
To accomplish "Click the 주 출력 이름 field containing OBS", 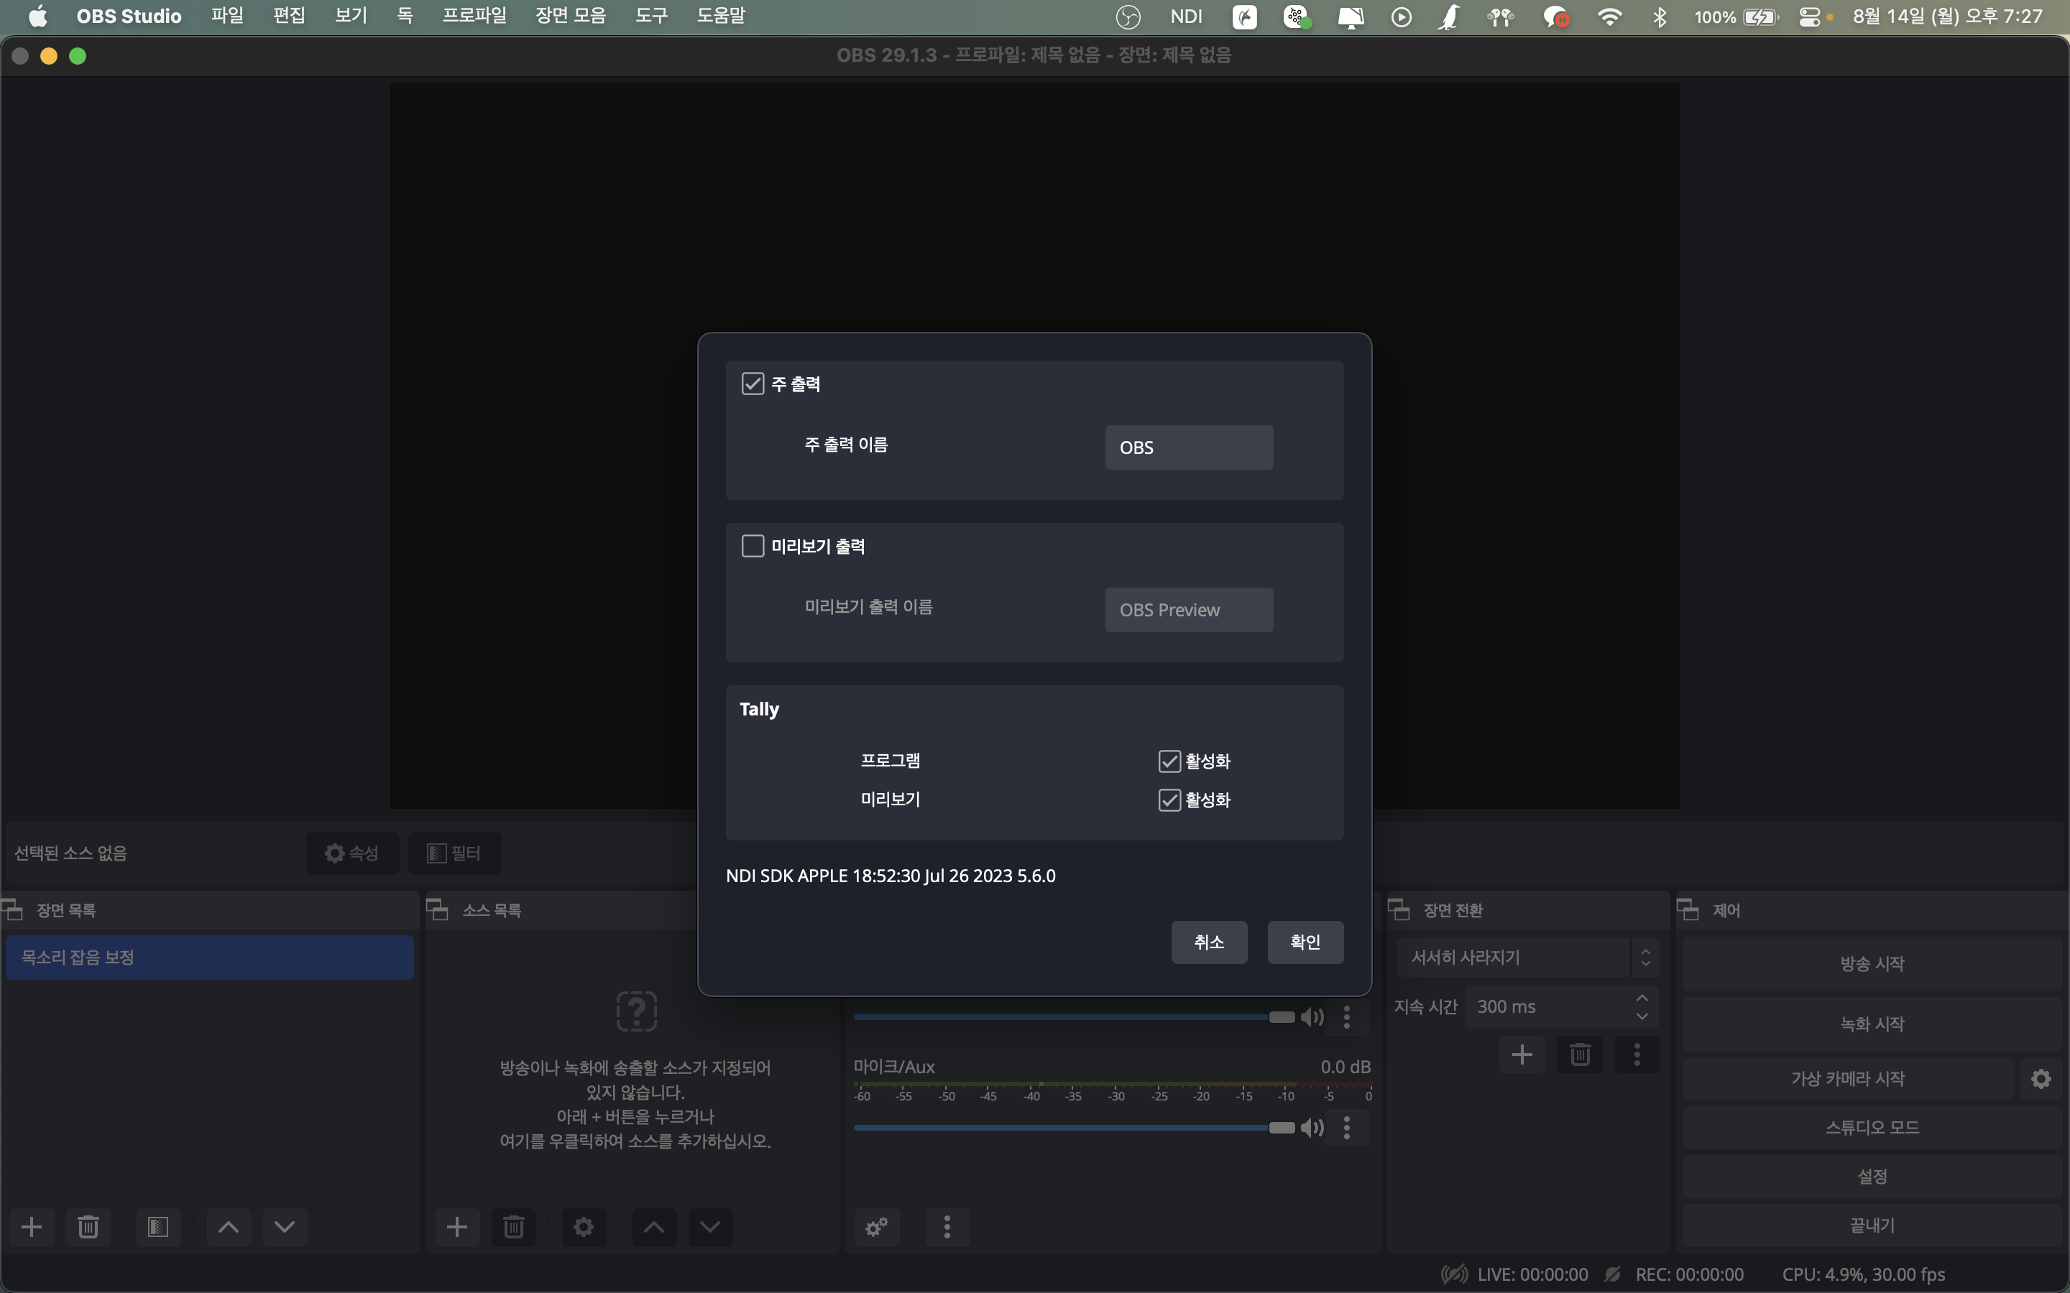I will pyautogui.click(x=1189, y=448).
